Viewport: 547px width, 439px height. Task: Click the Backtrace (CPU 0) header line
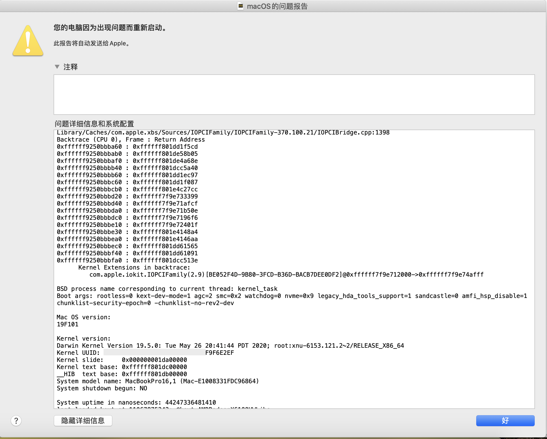click(x=131, y=140)
